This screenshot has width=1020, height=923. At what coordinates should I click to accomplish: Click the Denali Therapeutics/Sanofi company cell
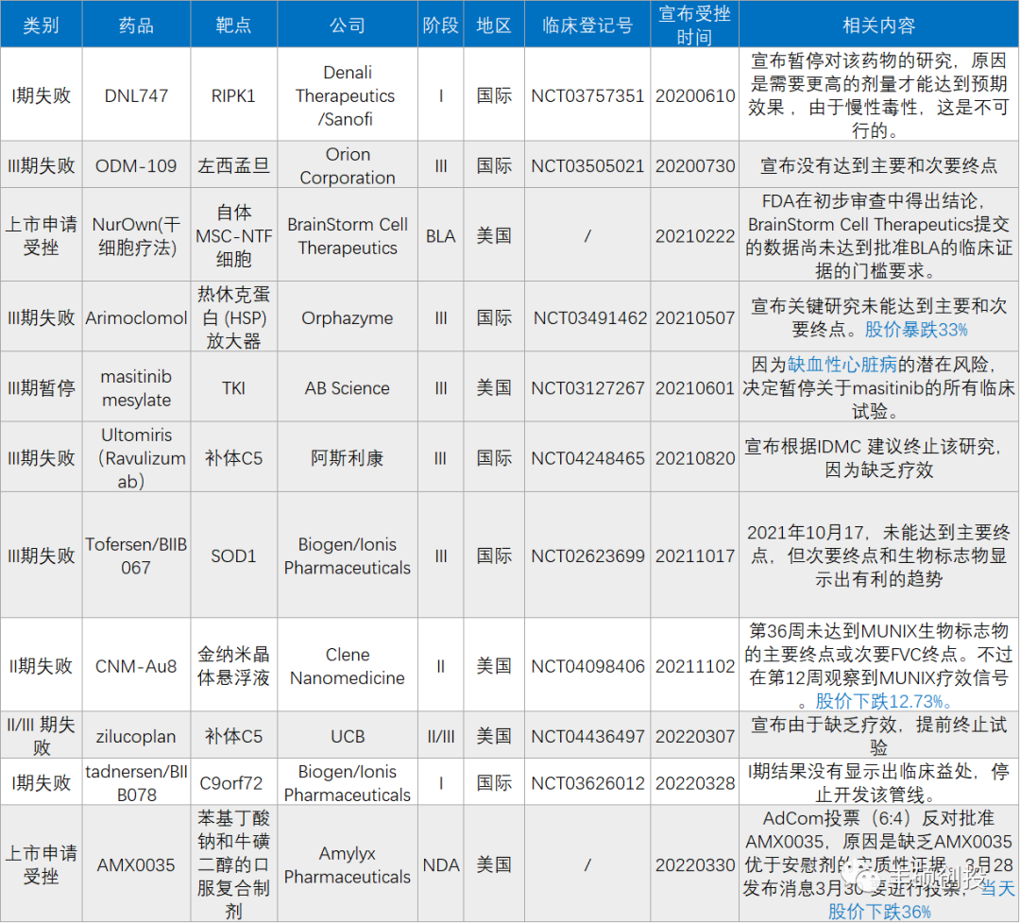(x=348, y=95)
